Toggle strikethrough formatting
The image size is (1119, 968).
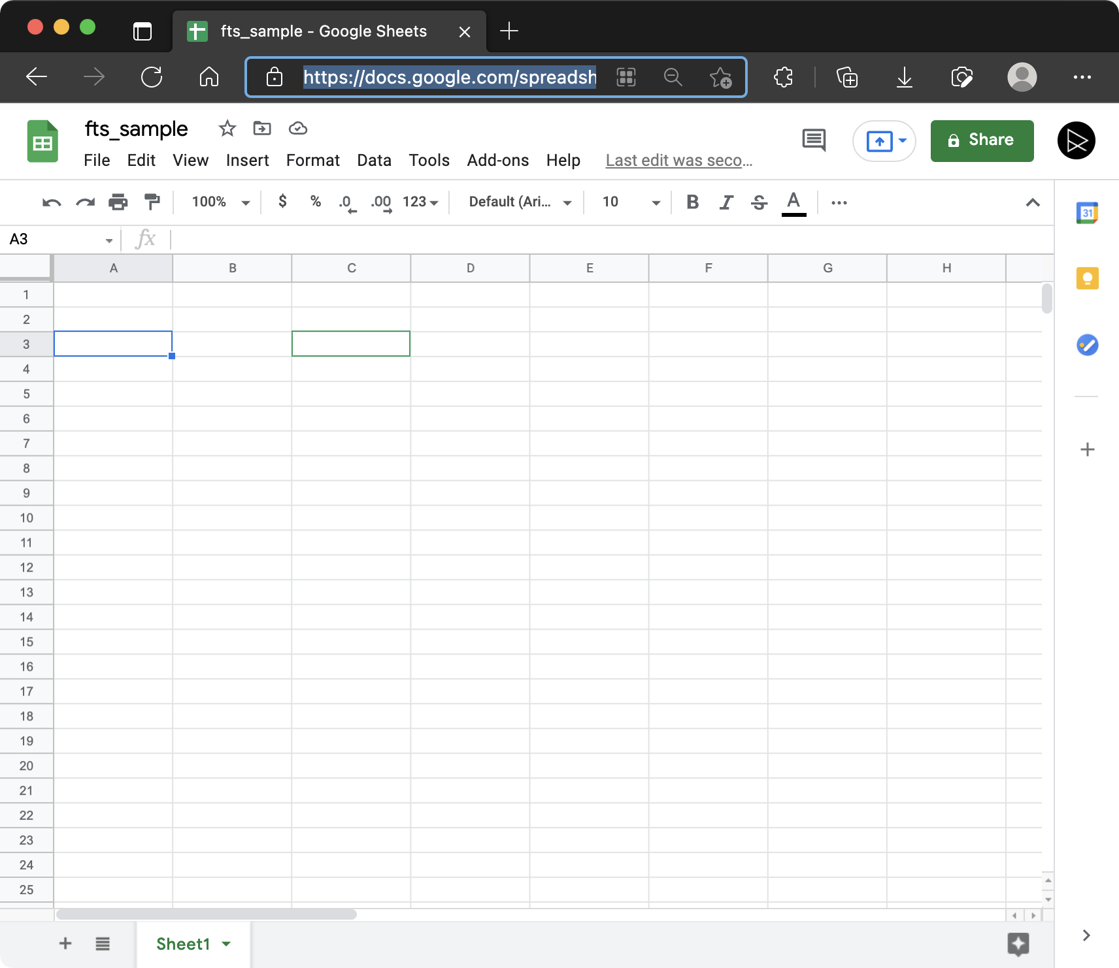[x=758, y=202]
